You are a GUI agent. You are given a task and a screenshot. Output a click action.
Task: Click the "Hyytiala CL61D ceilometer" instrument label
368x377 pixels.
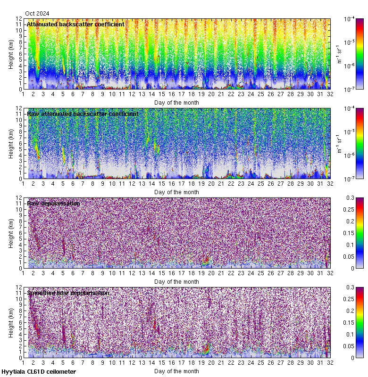pos(39,372)
